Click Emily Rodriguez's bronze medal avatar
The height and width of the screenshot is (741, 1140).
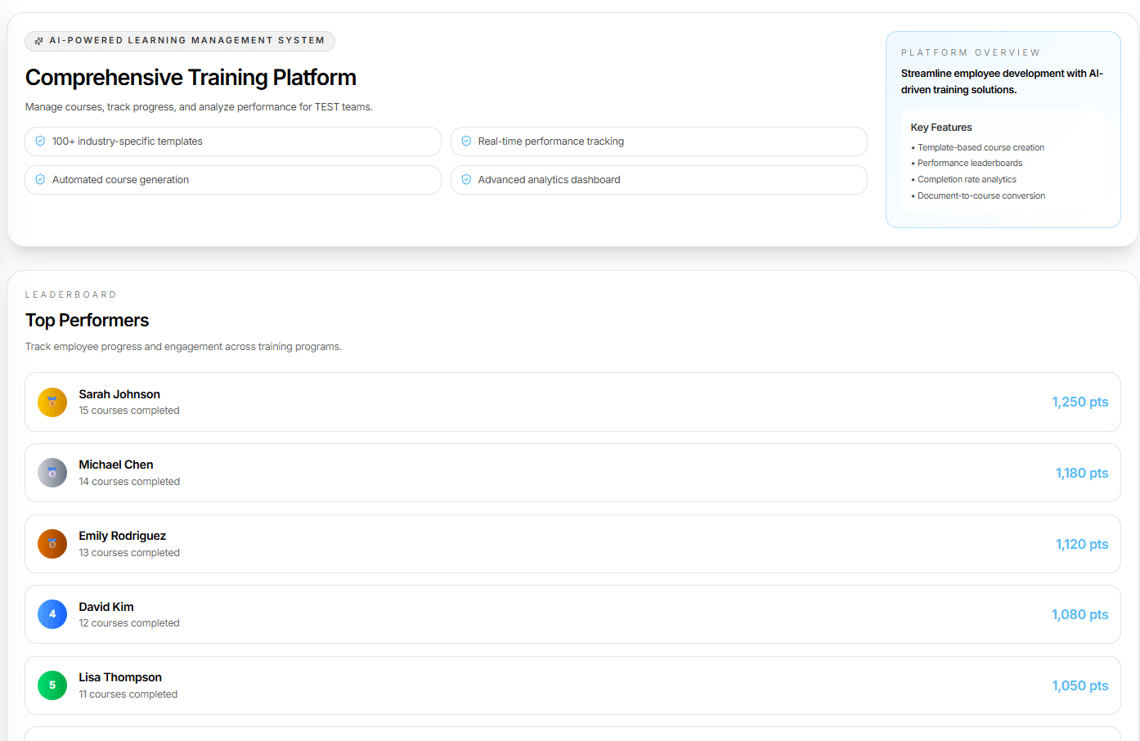(x=52, y=544)
